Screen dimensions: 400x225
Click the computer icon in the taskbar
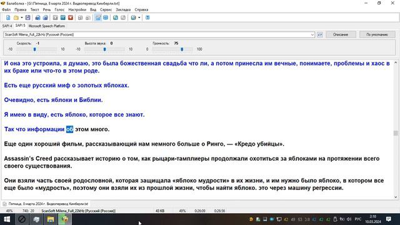click(36, 219)
